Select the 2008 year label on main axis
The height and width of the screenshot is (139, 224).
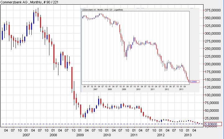coord(53,135)
